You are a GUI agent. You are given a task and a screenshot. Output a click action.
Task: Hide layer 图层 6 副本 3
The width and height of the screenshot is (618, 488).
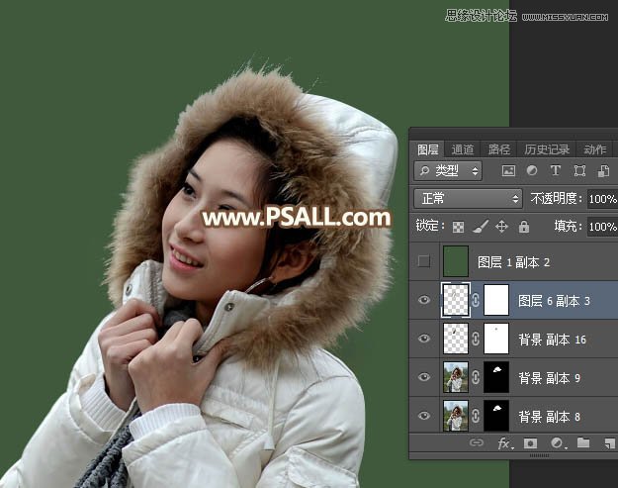[x=424, y=300]
